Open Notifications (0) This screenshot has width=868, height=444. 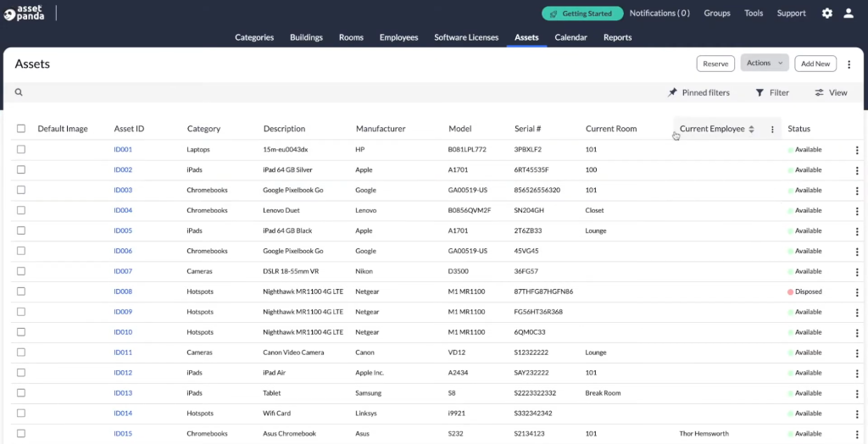tap(659, 14)
